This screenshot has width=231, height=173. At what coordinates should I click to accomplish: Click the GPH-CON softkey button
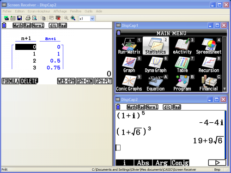click(85, 81)
